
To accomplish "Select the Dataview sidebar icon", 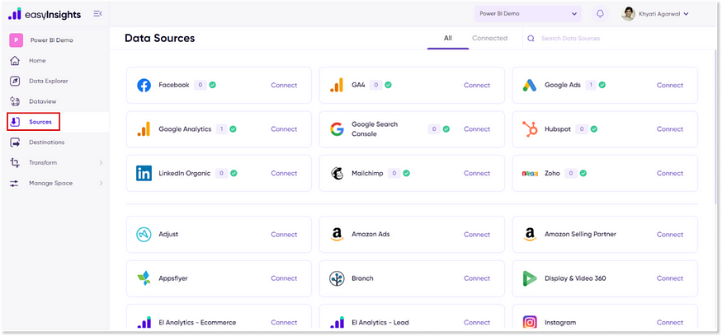I will tap(15, 101).
